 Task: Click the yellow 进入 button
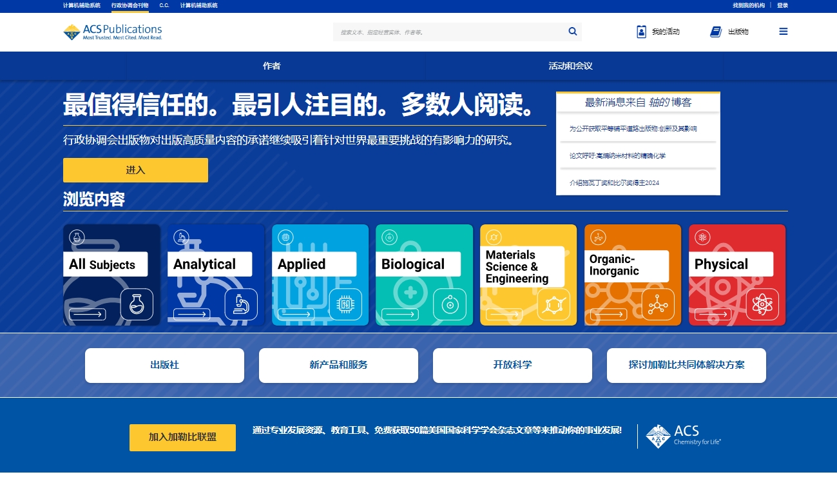(135, 170)
